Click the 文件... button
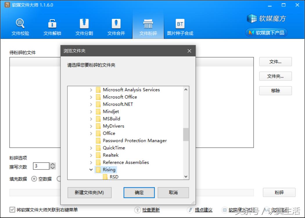Image resolution: width=305 pixels, height=218 pixels. 275,62
